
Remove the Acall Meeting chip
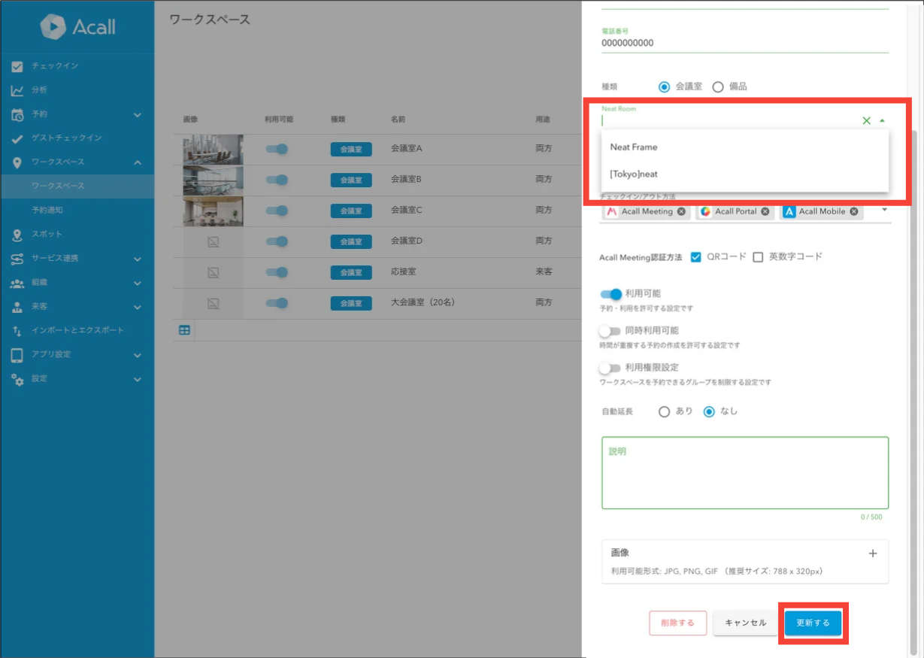pos(681,212)
